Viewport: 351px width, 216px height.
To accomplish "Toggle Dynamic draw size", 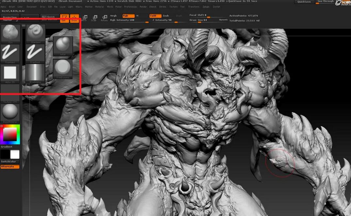I will pyautogui.click(x=223, y=20).
